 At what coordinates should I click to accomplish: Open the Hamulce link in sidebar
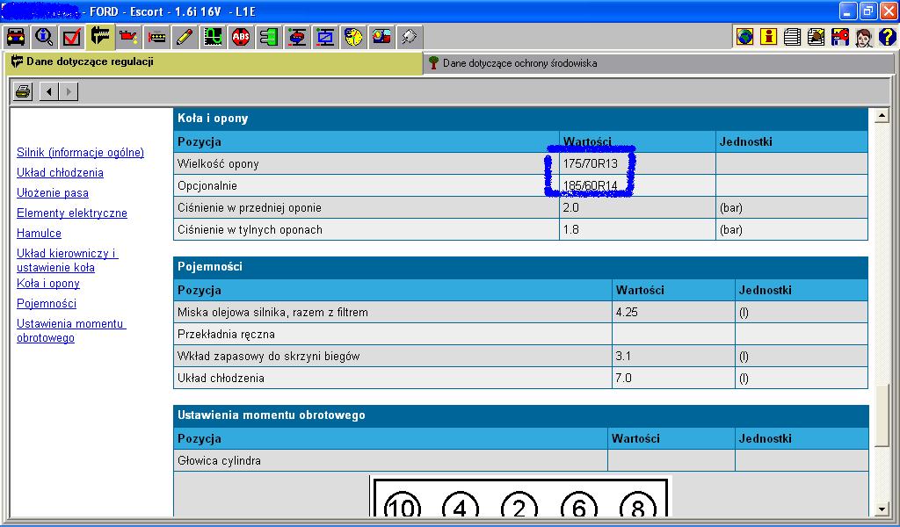tap(39, 234)
